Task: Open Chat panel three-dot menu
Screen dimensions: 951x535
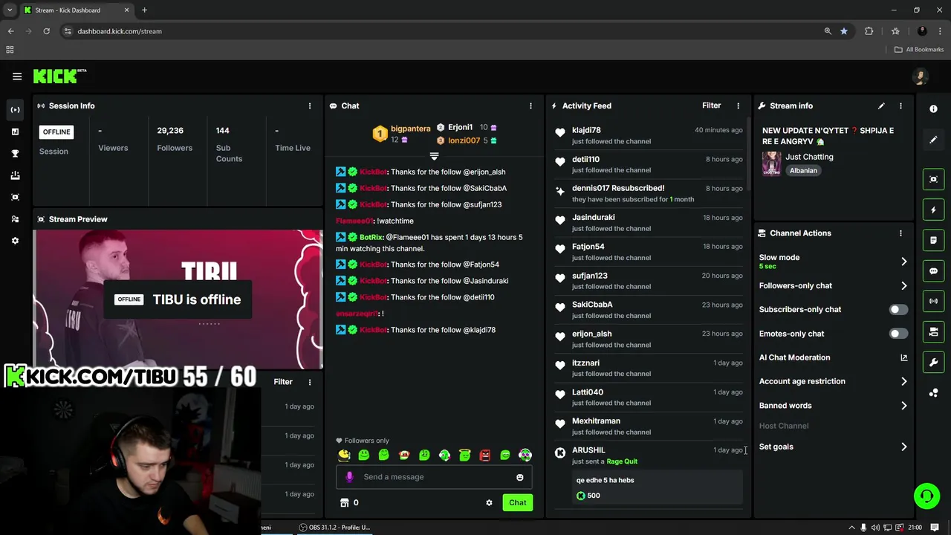Action: (x=530, y=106)
